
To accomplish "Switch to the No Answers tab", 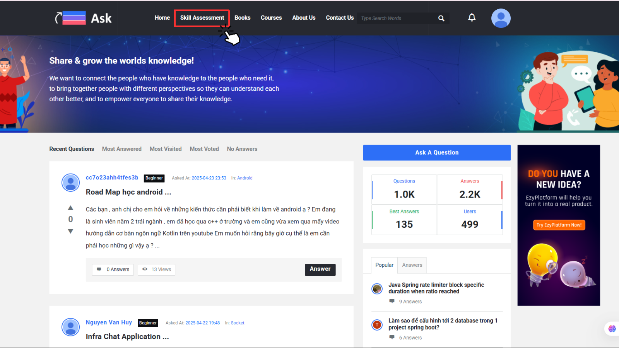I will (242, 149).
